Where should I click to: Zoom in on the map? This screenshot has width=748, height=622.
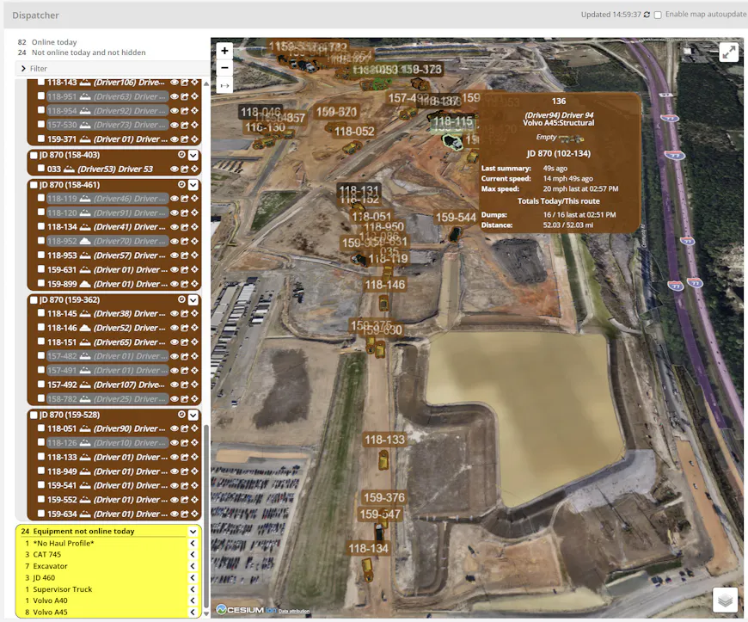224,51
